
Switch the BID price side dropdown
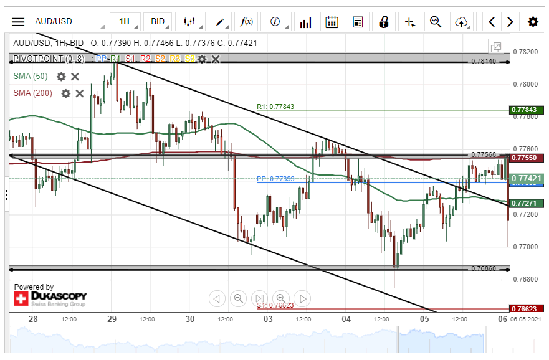[x=158, y=22]
